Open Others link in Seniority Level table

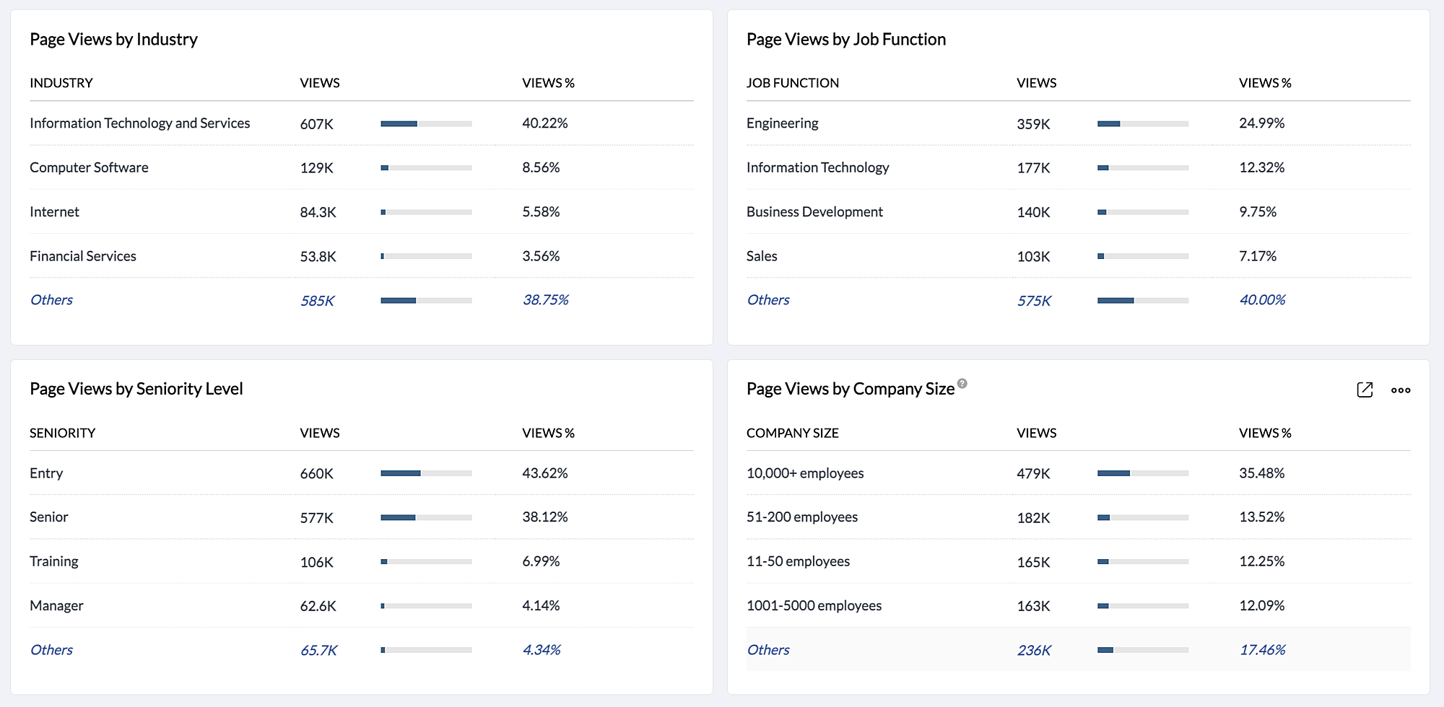51,650
